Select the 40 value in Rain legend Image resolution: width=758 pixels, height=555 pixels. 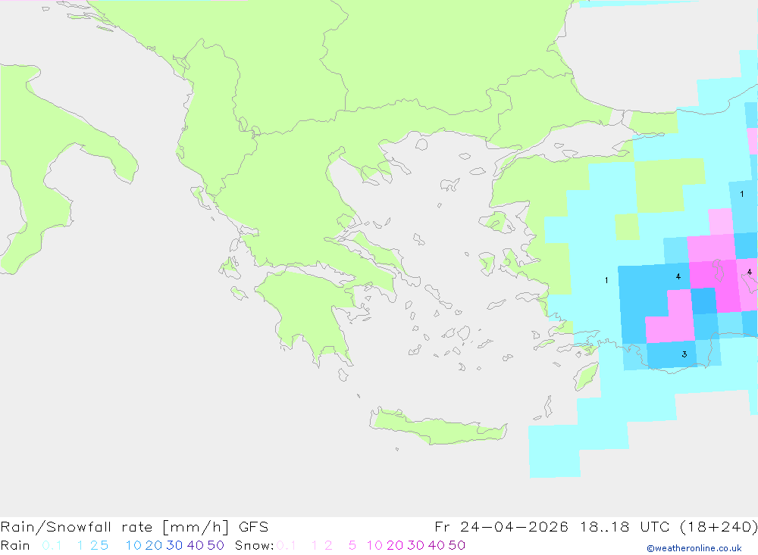click(196, 545)
